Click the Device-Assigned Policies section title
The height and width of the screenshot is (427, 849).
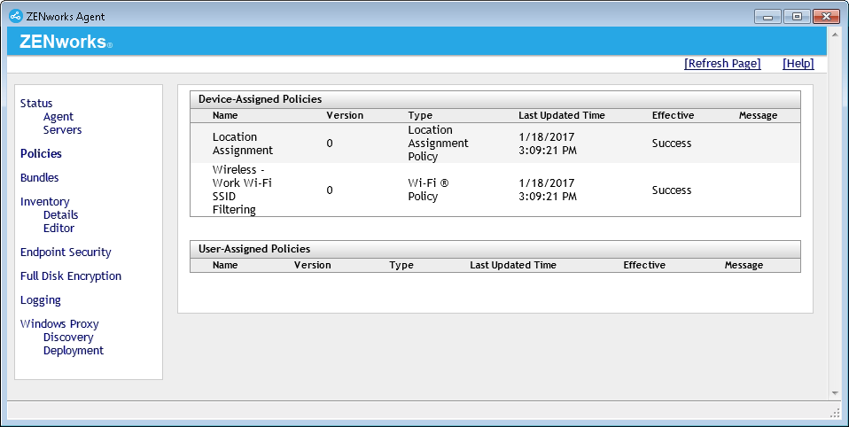coord(260,99)
